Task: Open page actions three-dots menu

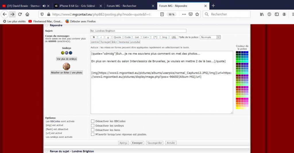Action: click(x=184, y=14)
